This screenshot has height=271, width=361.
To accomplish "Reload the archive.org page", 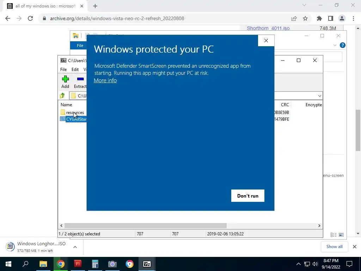I will [x=30, y=18].
